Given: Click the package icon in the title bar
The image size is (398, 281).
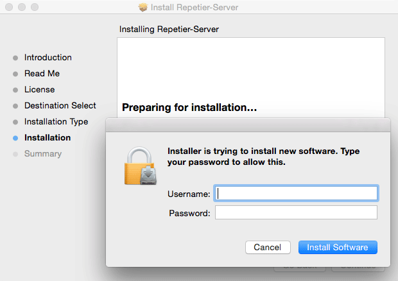Looking at the screenshot, I should point(143,8).
